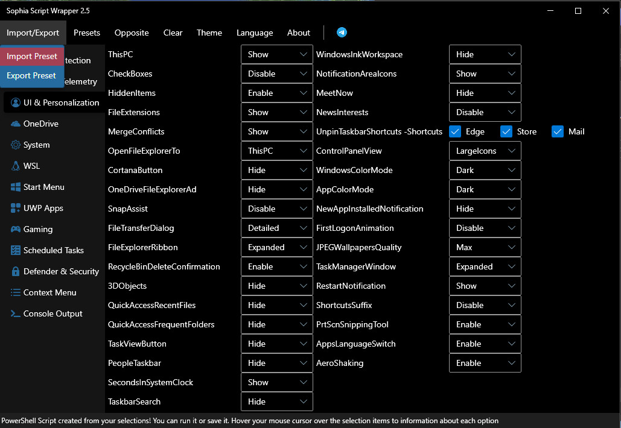Screen dimensions: 621x428
Task: Open the About menu
Action: pyautogui.click(x=299, y=33)
